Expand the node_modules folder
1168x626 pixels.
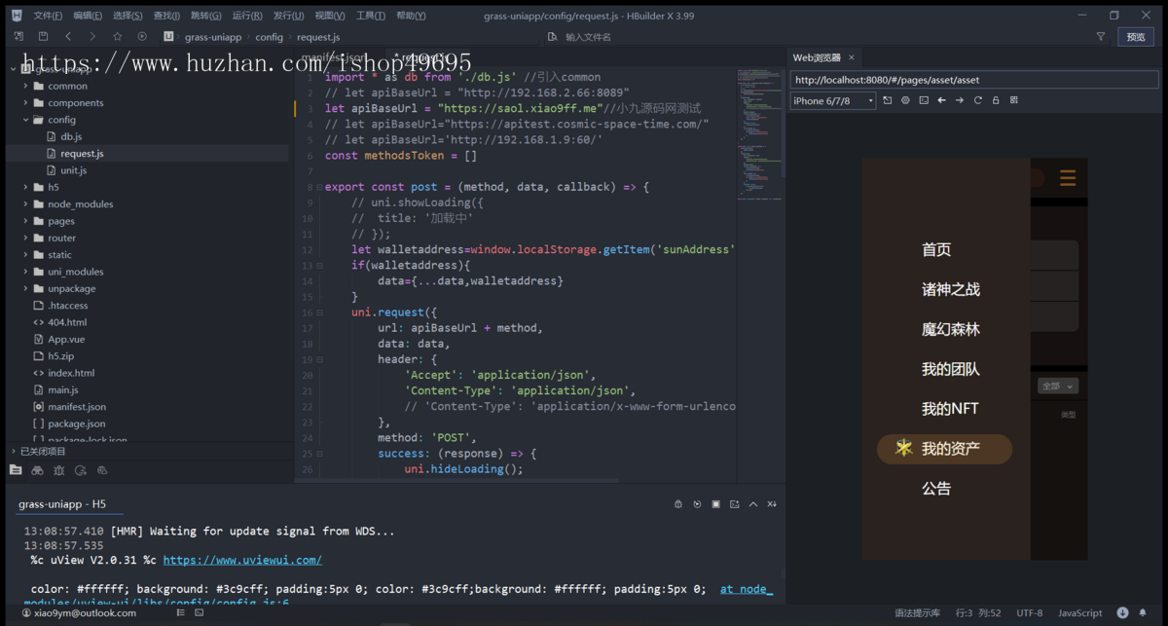tap(26, 203)
